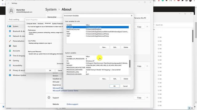Cancel the Environment Variables dialog
Viewport: 197px width, 110px height.
[x=125, y=86]
